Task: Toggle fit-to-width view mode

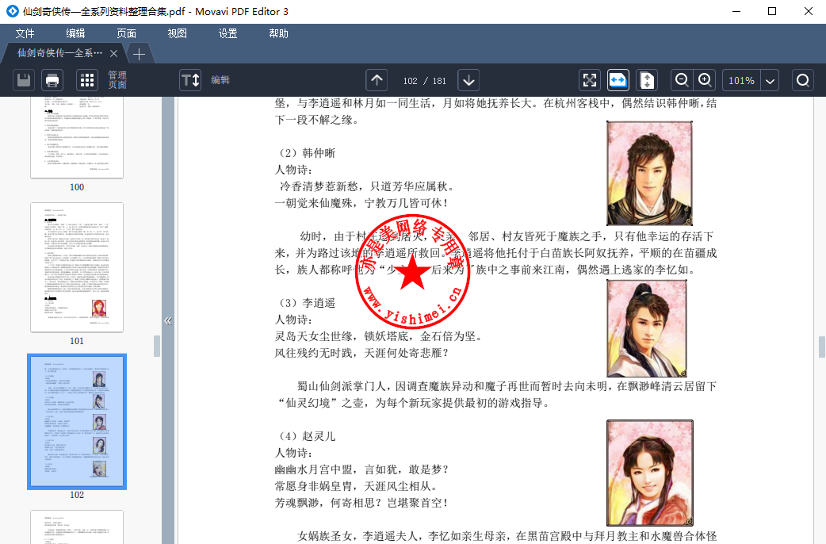Action: (618, 80)
